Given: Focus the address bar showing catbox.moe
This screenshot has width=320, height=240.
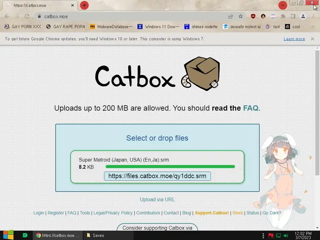Looking at the screenshot, I should click(x=131, y=17).
